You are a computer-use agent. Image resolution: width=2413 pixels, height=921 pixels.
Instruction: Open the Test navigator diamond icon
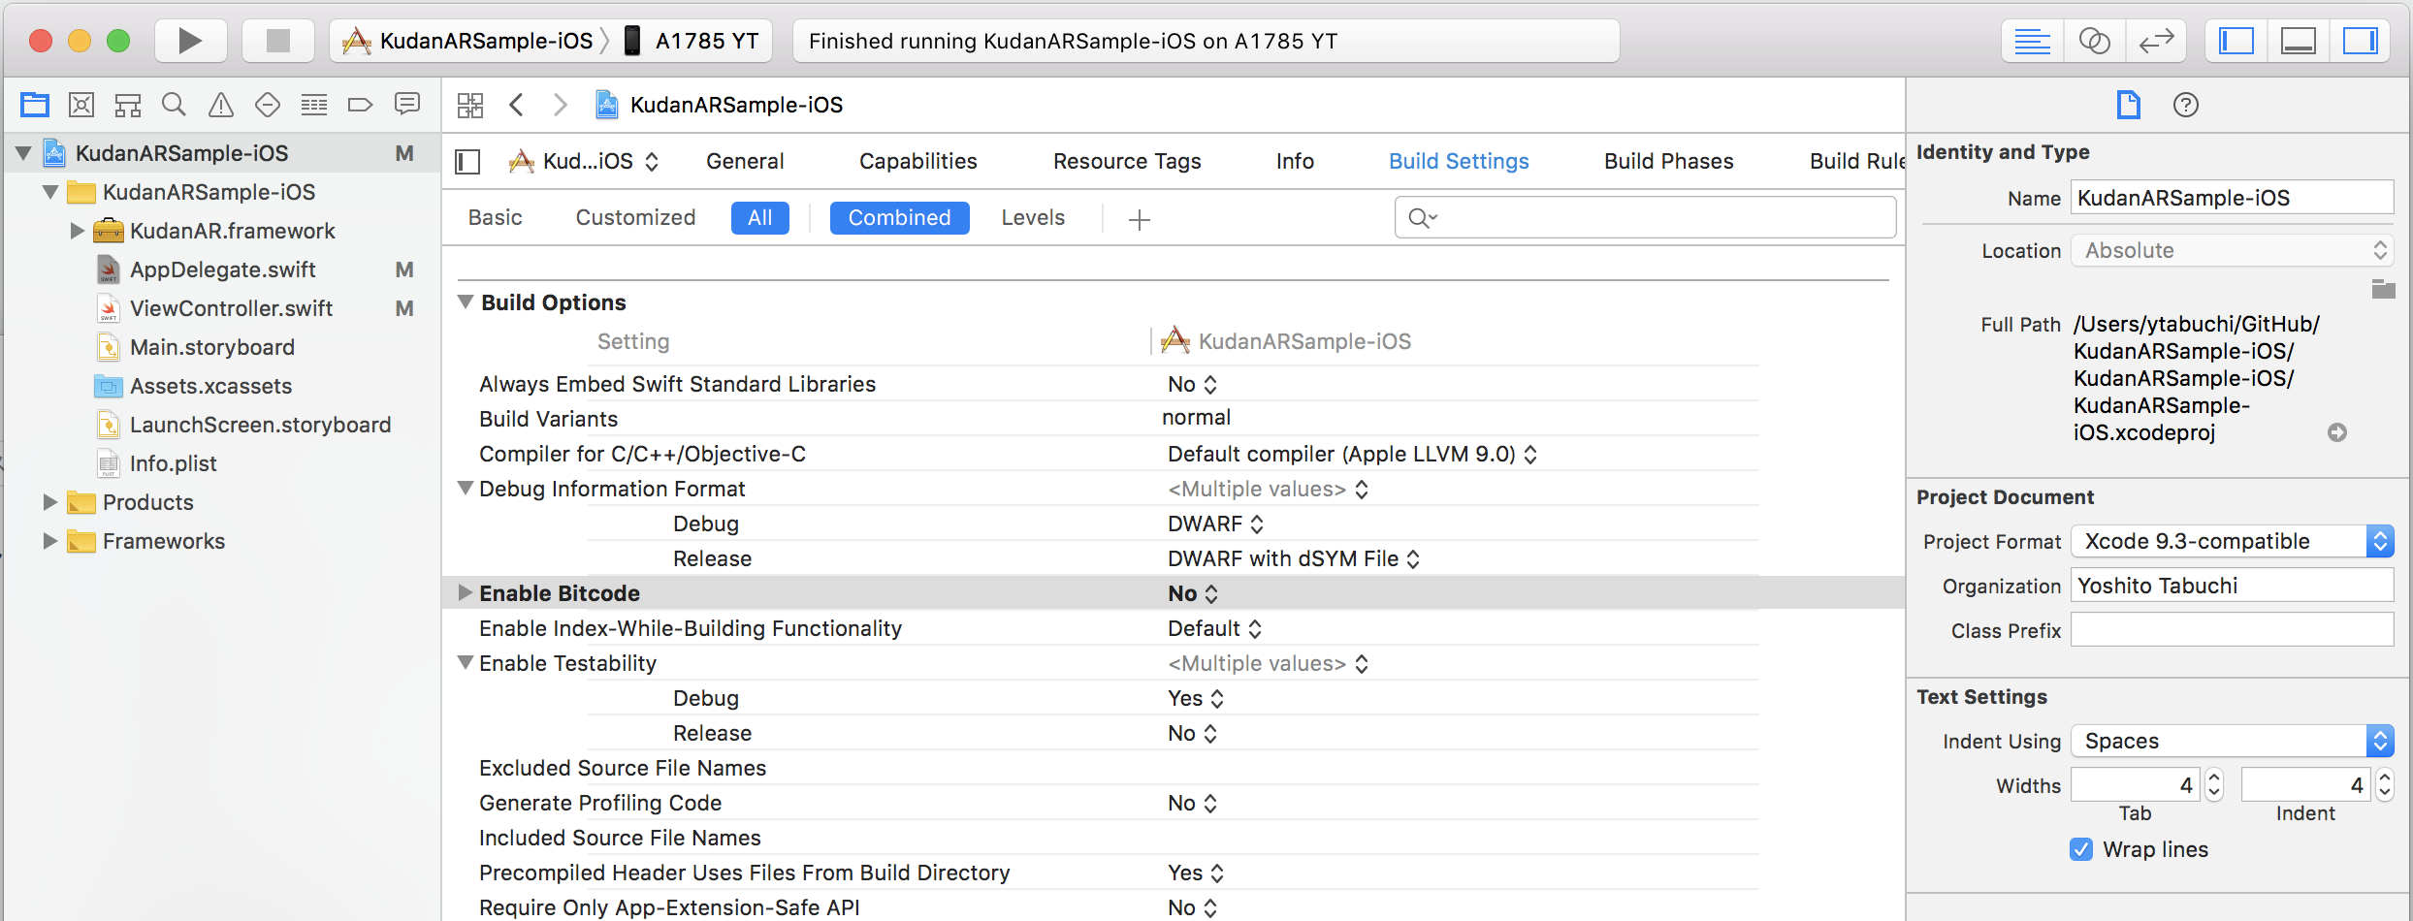[x=268, y=105]
